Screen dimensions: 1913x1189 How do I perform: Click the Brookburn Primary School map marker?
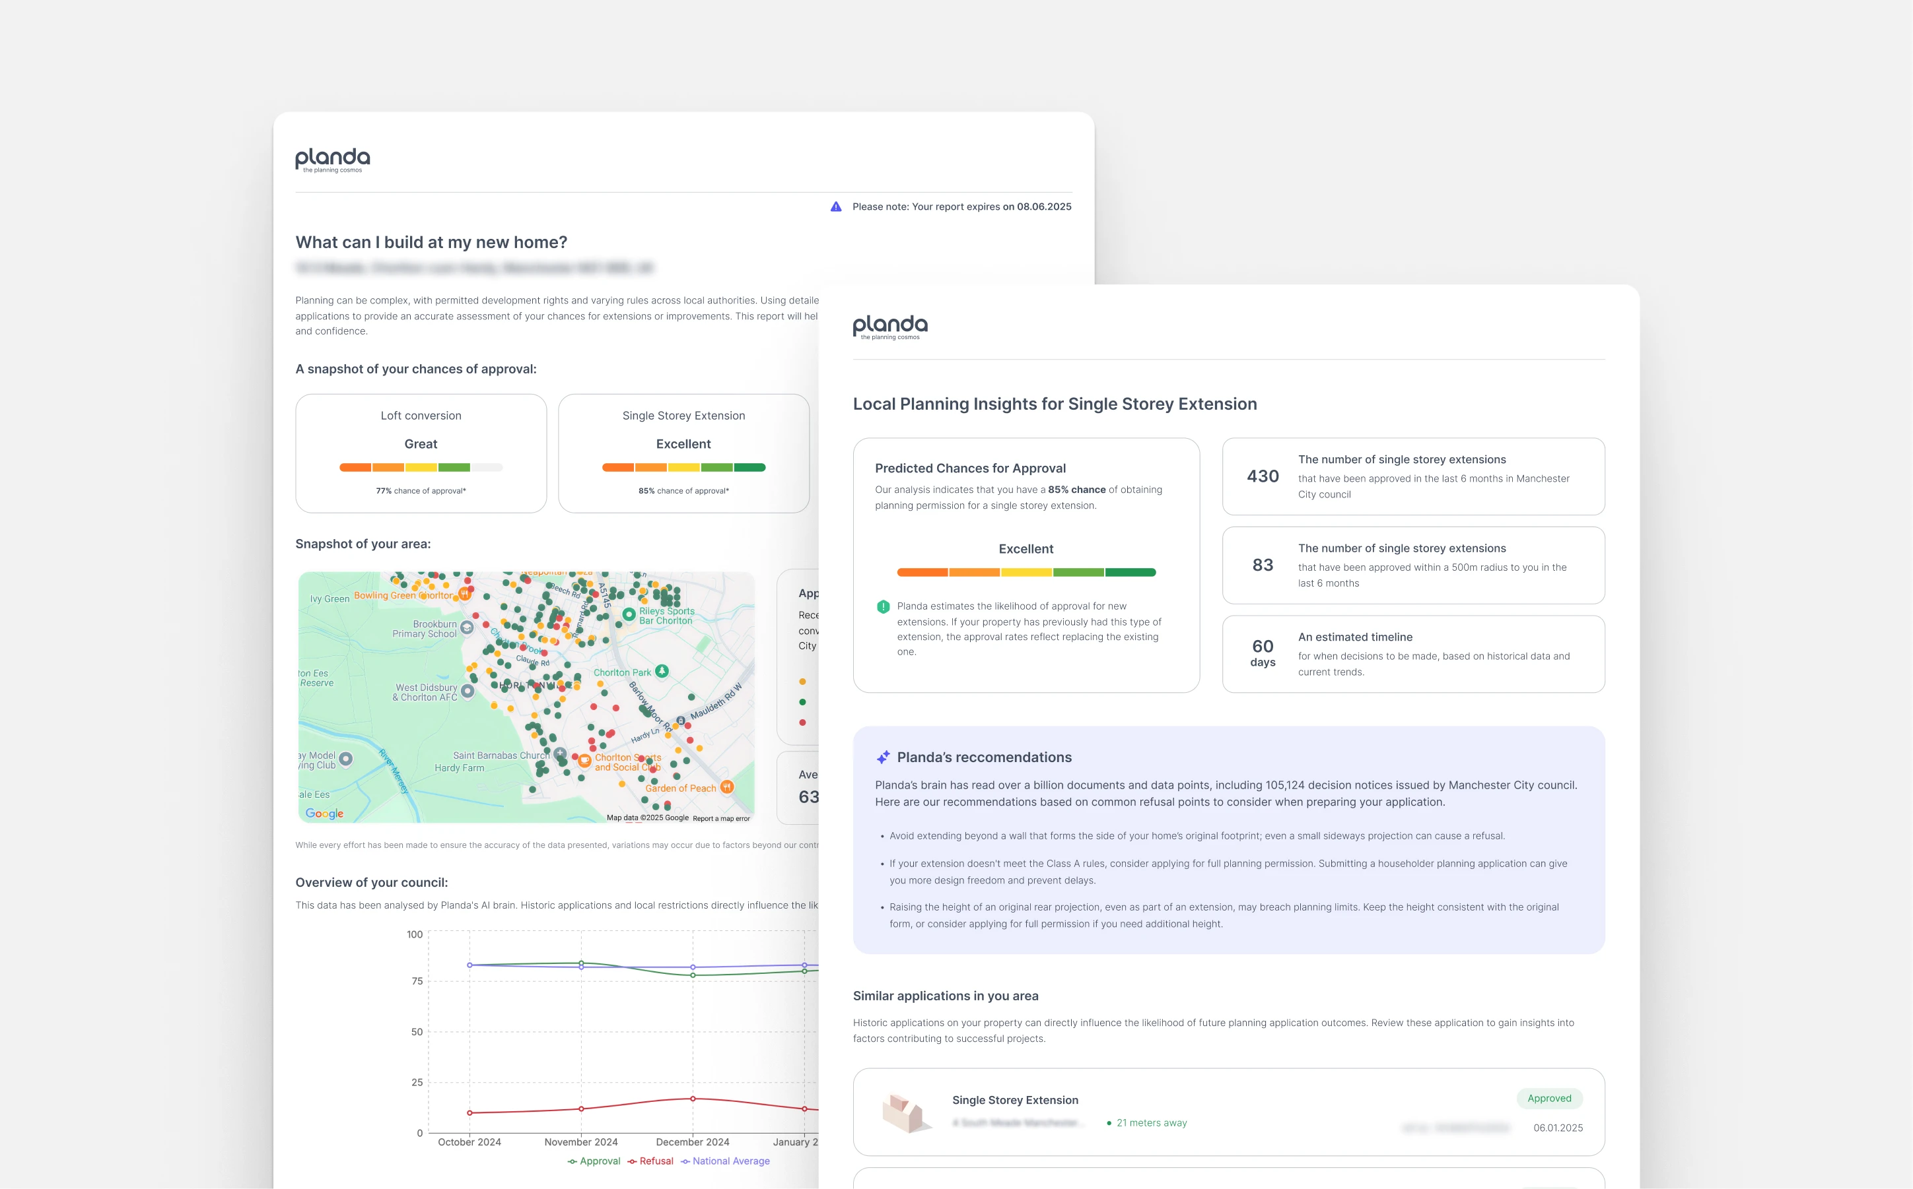(x=467, y=627)
